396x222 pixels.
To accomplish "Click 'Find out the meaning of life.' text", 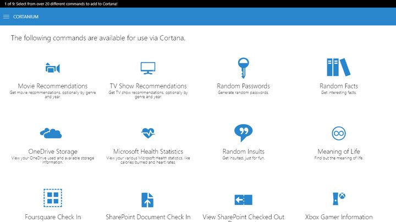I will click(x=339, y=158).
